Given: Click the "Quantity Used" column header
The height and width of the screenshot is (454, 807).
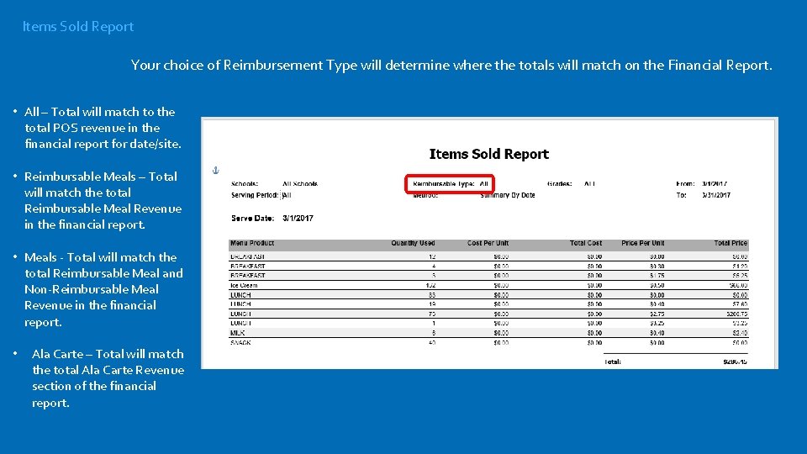Looking at the screenshot, I should coord(413,243).
